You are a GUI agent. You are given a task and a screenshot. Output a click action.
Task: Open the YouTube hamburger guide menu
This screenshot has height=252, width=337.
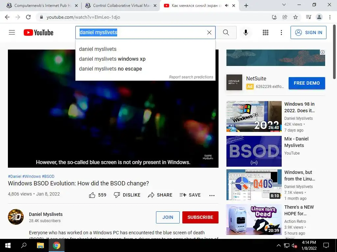[12, 32]
